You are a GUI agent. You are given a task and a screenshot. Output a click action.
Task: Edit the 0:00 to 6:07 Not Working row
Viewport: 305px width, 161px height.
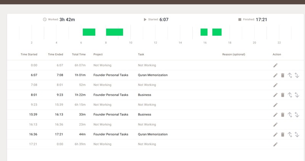[x=275, y=65]
